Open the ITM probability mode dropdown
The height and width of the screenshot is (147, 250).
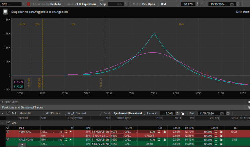pos(169,4)
